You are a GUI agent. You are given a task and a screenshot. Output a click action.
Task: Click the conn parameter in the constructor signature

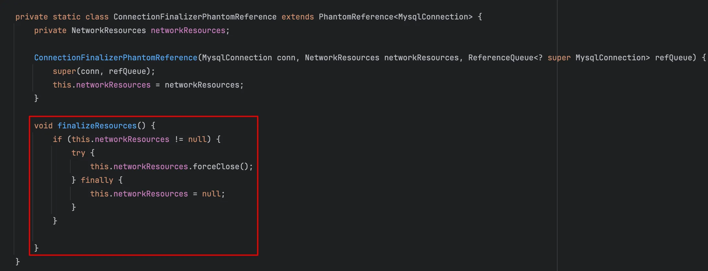point(286,58)
